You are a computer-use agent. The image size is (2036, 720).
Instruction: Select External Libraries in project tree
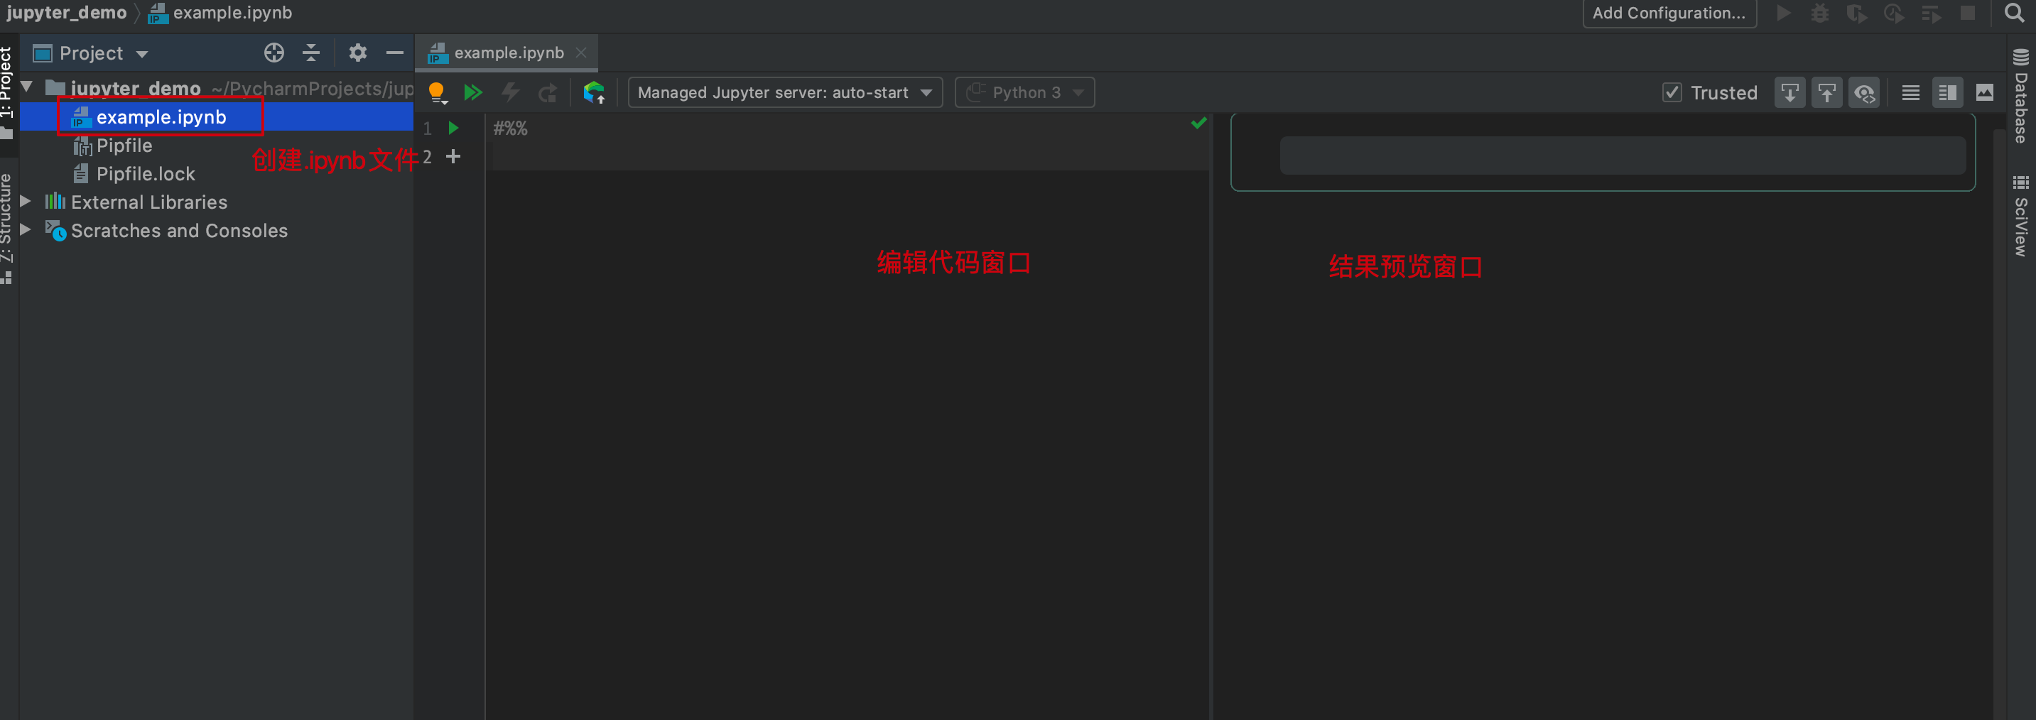(x=148, y=202)
